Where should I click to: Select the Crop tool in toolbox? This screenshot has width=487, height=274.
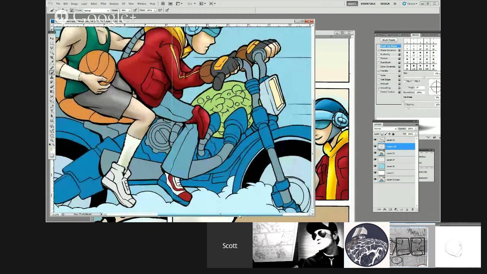pyautogui.click(x=52, y=58)
